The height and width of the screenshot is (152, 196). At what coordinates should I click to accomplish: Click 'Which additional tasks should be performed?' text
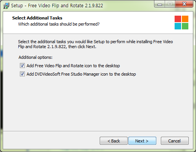59,24
